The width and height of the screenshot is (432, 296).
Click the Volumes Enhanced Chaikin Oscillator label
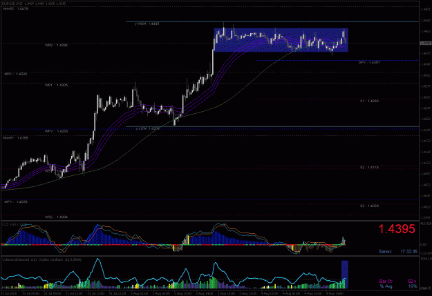tap(41, 259)
